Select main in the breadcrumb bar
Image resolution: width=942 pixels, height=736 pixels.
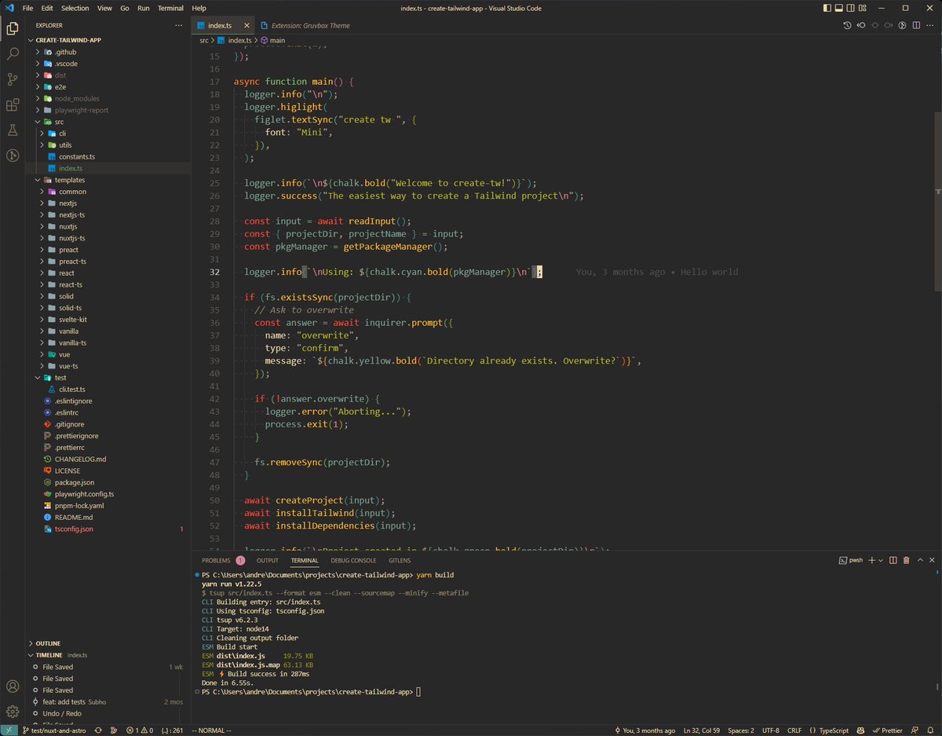click(277, 39)
